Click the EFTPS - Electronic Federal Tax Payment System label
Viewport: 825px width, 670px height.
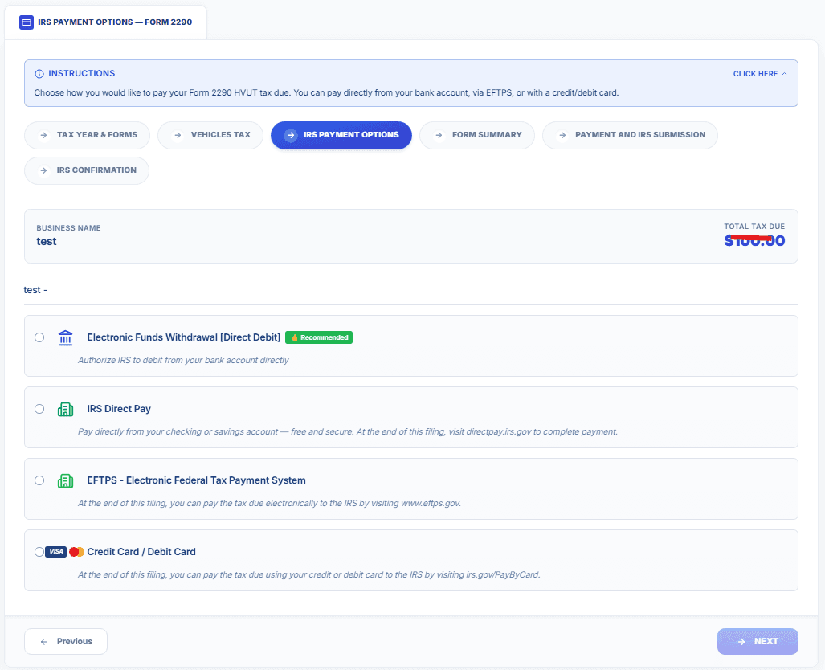pos(196,480)
